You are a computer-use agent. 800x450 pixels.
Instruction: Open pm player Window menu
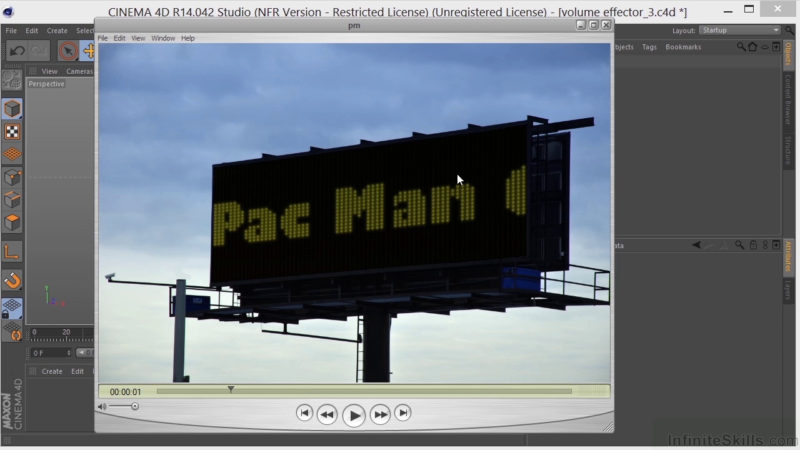[163, 38]
